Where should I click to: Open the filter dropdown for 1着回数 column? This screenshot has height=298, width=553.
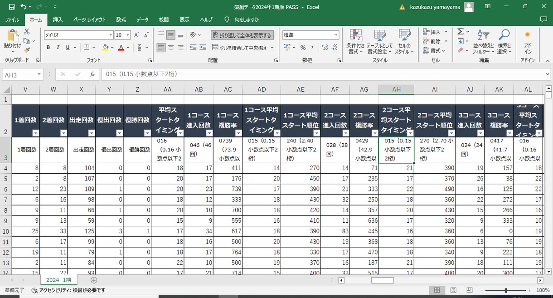(x=35, y=133)
